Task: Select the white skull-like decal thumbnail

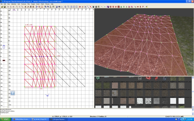Action: [x=140, y=78]
